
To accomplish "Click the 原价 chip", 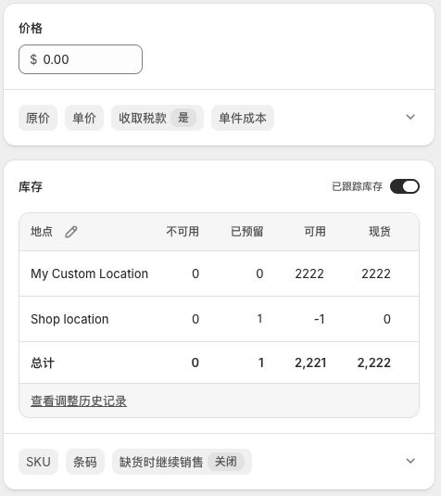I will tap(38, 118).
